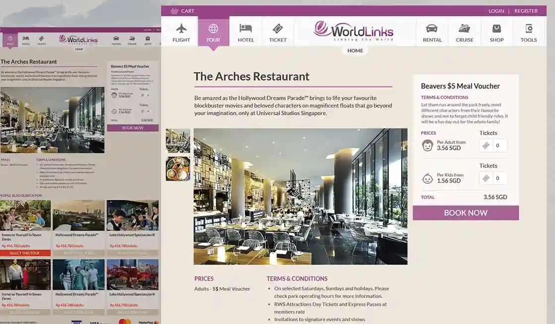Click the Mastercard payment logo in background page
Viewport: 555px width, 324px height.
point(124,322)
